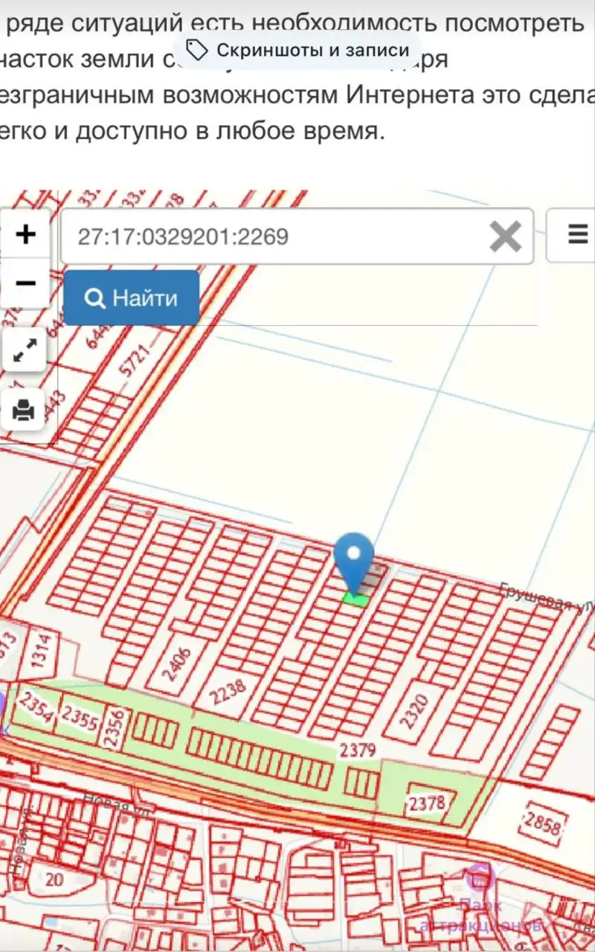Choose parcel 2355 in green strip

80,719
